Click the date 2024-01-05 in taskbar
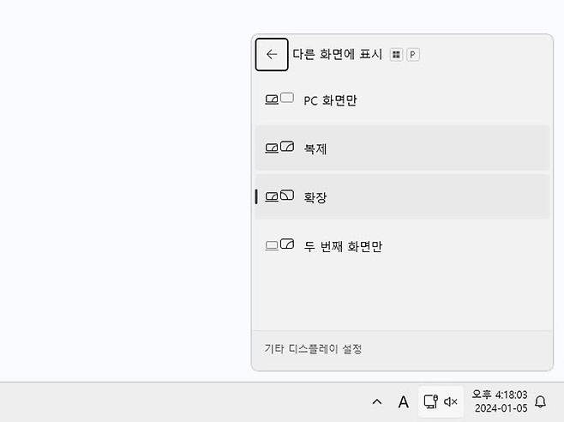564x422 pixels. coord(499,409)
